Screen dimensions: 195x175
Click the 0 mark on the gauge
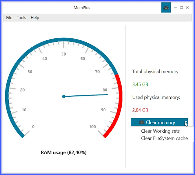coord(33,127)
